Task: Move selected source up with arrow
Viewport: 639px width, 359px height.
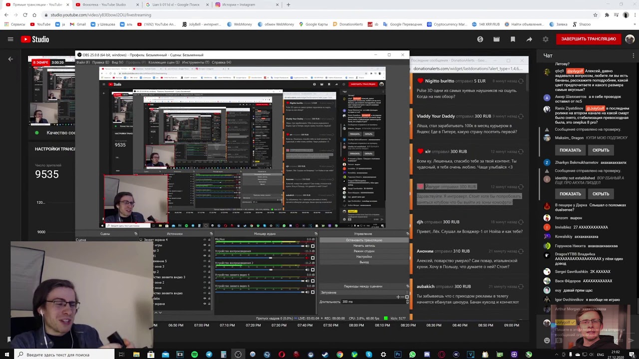Action: [x=156, y=313]
